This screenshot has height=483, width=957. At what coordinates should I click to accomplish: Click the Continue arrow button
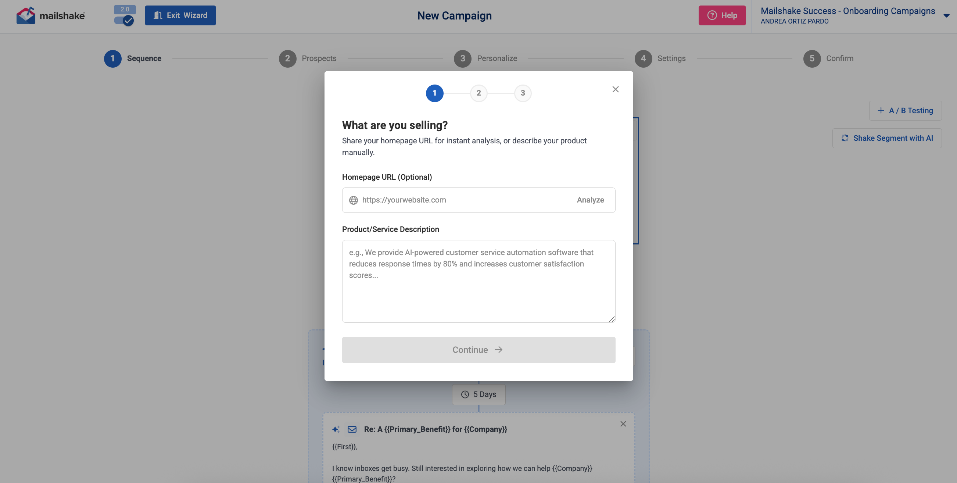click(x=478, y=350)
